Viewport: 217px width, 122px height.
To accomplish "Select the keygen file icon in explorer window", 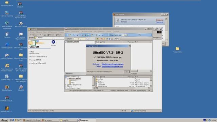I will (x=54, y=43).
